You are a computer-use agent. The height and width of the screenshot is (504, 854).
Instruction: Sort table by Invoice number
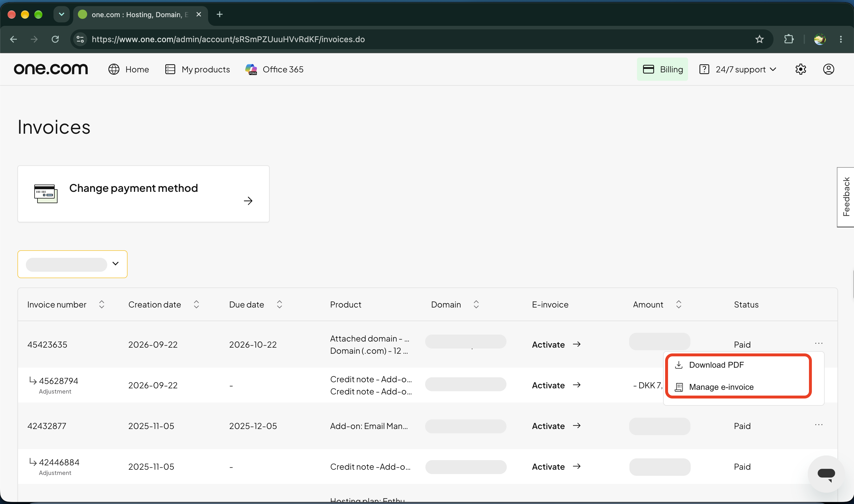coord(101,304)
